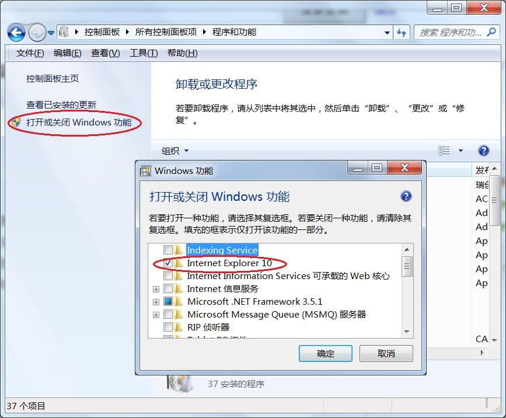The image size is (506, 418).
Task: Click the feature list scrollbar thumb
Action: pos(407,267)
